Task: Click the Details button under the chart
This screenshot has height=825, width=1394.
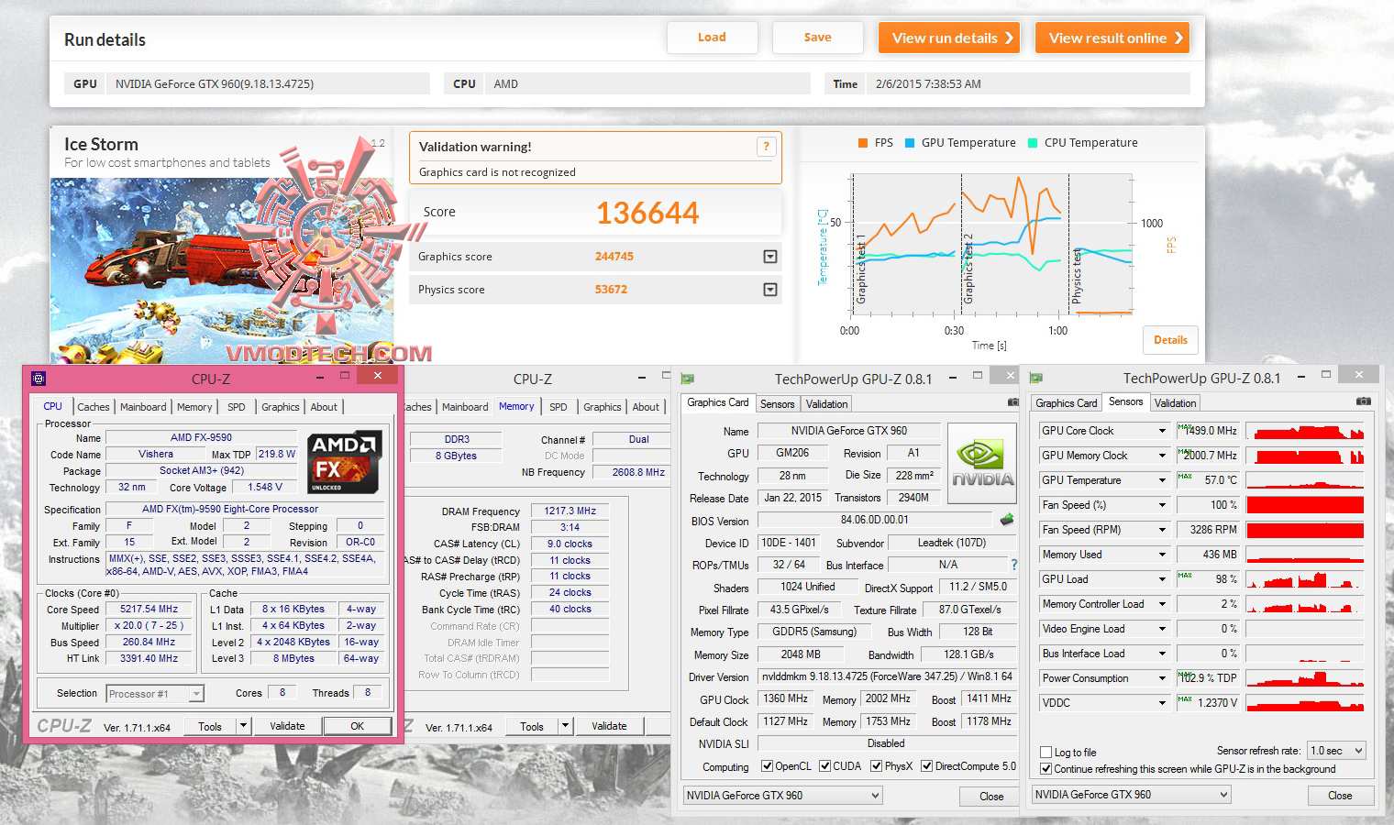Action: click(x=1170, y=340)
